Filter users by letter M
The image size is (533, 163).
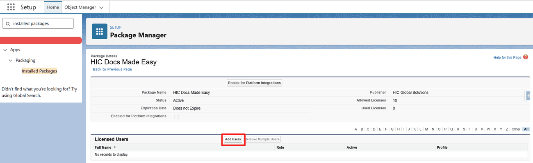427,129
